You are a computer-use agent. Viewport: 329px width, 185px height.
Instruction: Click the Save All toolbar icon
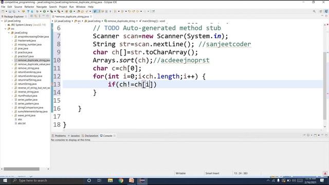point(14,11)
